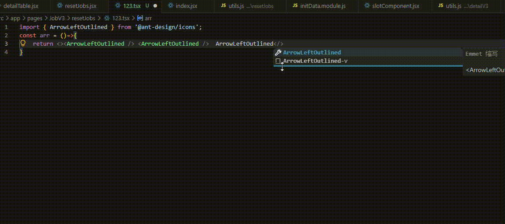The width and height of the screenshot is (505, 224).
Task: Click the JS icon on utils.js detailV3 tab
Action: pos(441,6)
